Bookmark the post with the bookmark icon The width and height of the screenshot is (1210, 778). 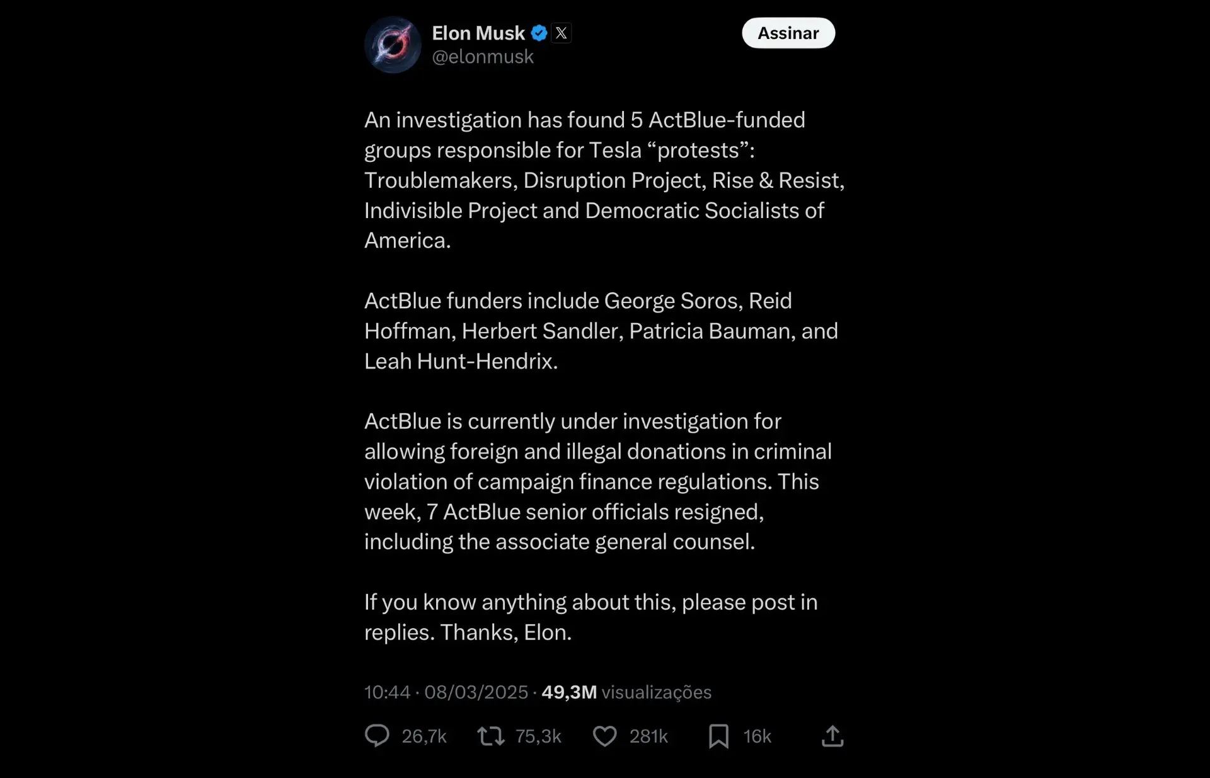[718, 736]
